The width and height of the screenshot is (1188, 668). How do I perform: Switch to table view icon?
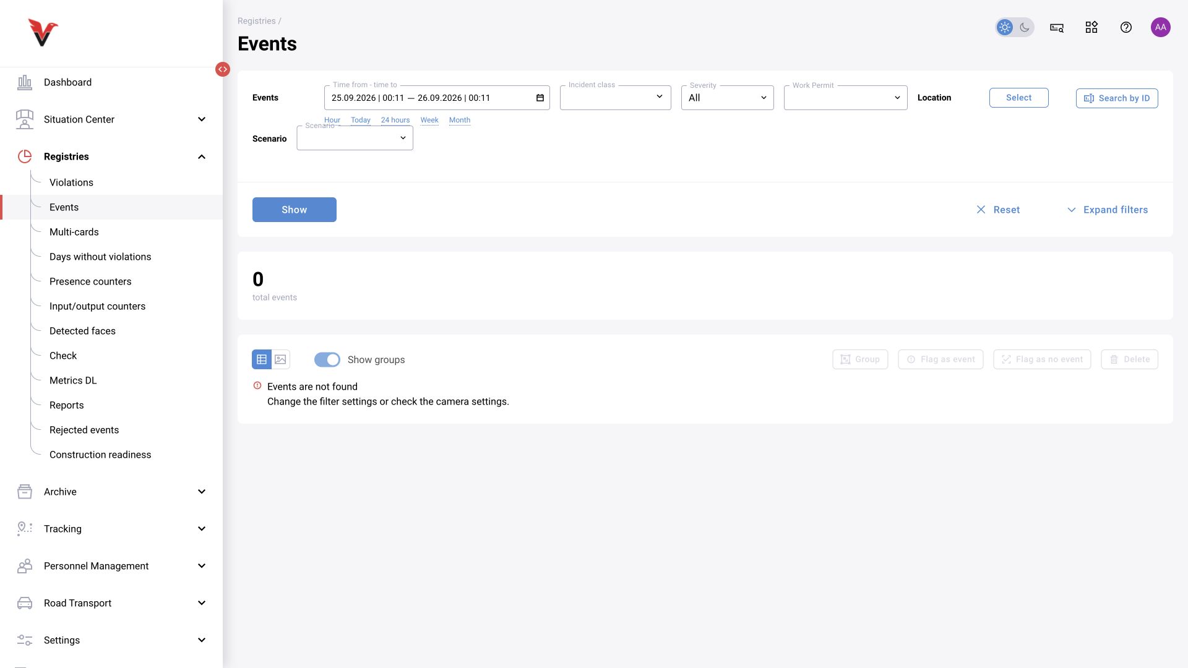click(262, 359)
